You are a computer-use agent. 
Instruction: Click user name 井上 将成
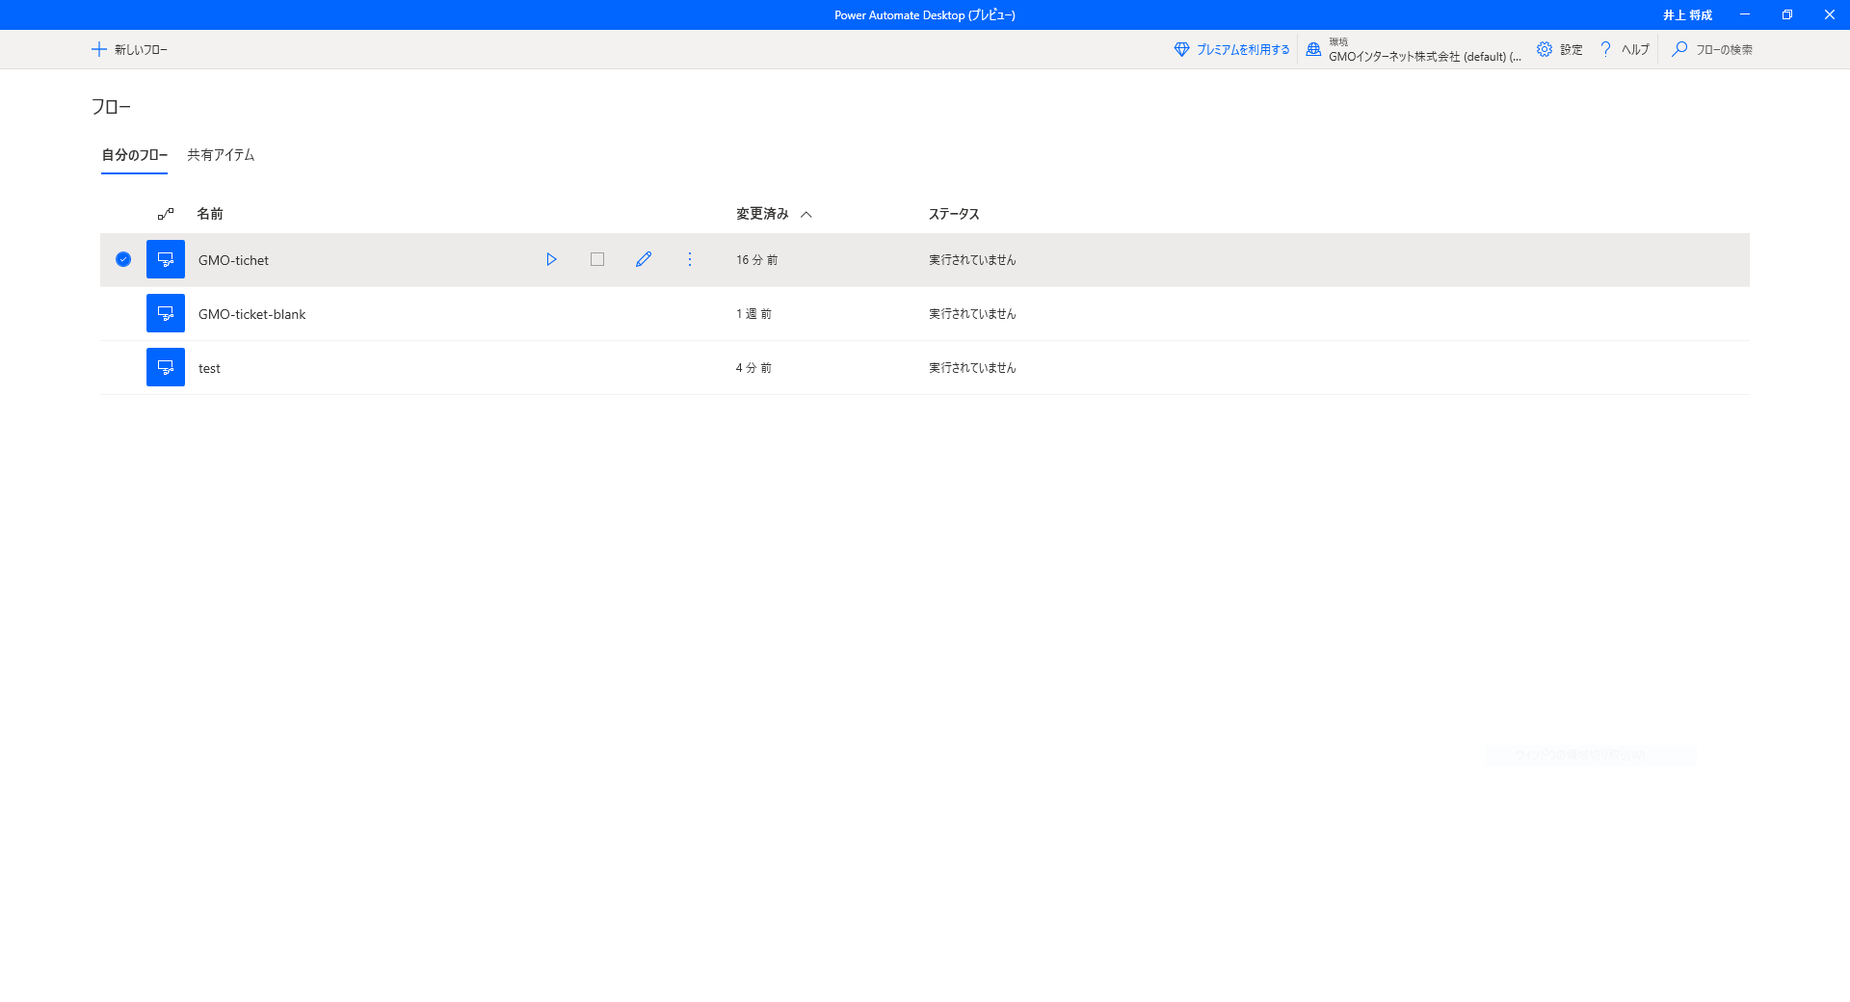click(1687, 15)
